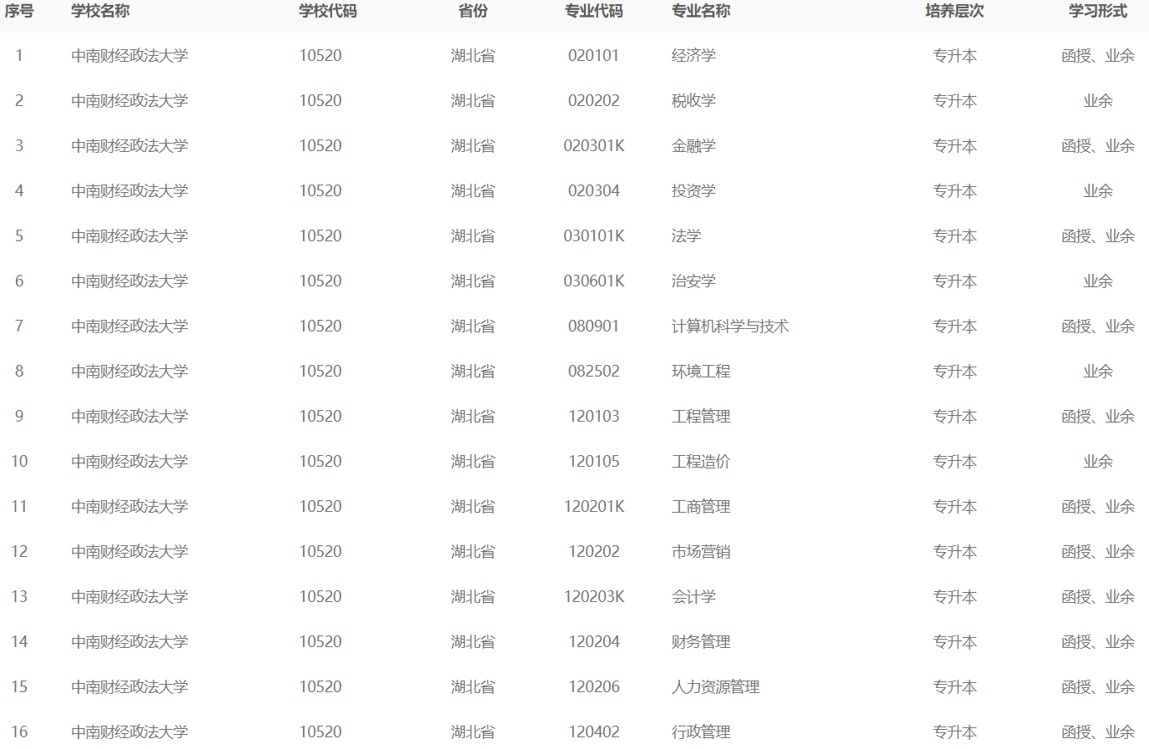Select the 工程管理 major name cell
The width and height of the screenshot is (1149, 749).
pyautogui.click(x=701, y=417)
